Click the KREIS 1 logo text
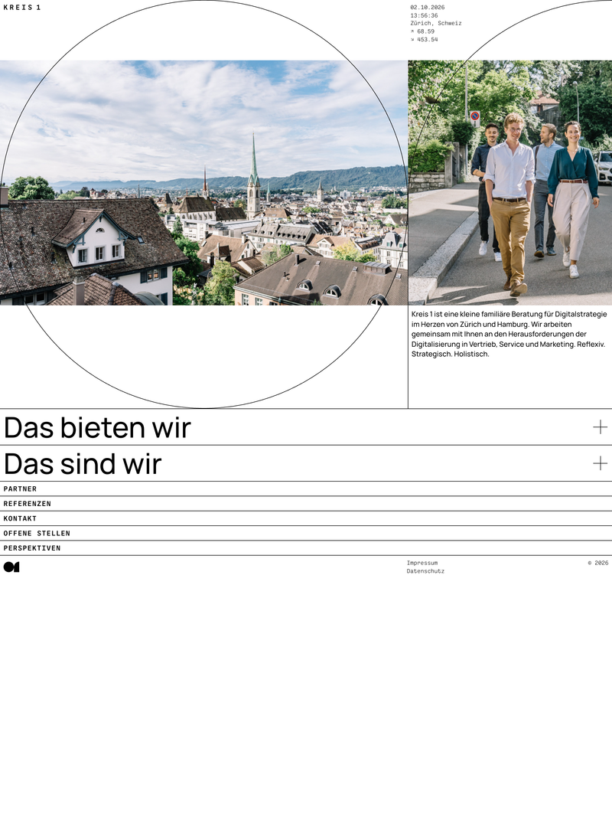Screen dimensions: 612x817 [22, 8]
